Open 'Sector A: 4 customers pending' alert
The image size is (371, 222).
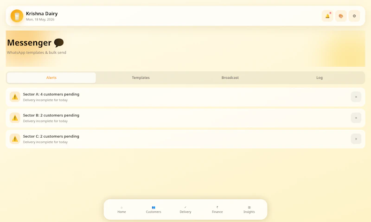185,97
